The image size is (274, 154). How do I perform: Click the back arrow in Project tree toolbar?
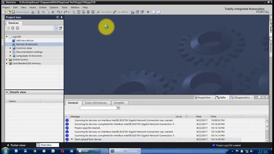click(x=12, y=28)
